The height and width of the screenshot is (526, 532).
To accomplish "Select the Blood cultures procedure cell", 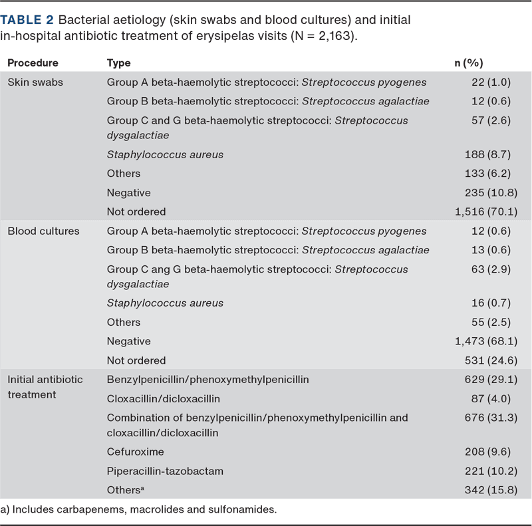I will tap(43, 231).
